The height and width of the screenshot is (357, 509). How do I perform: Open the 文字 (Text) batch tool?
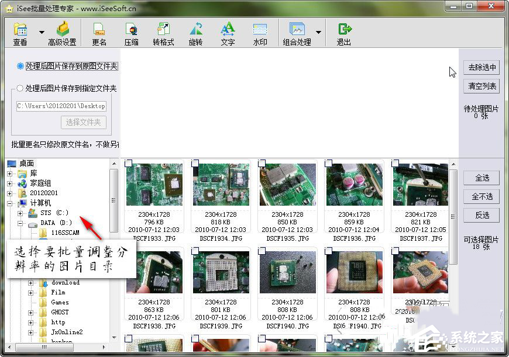tap(227, 33)
